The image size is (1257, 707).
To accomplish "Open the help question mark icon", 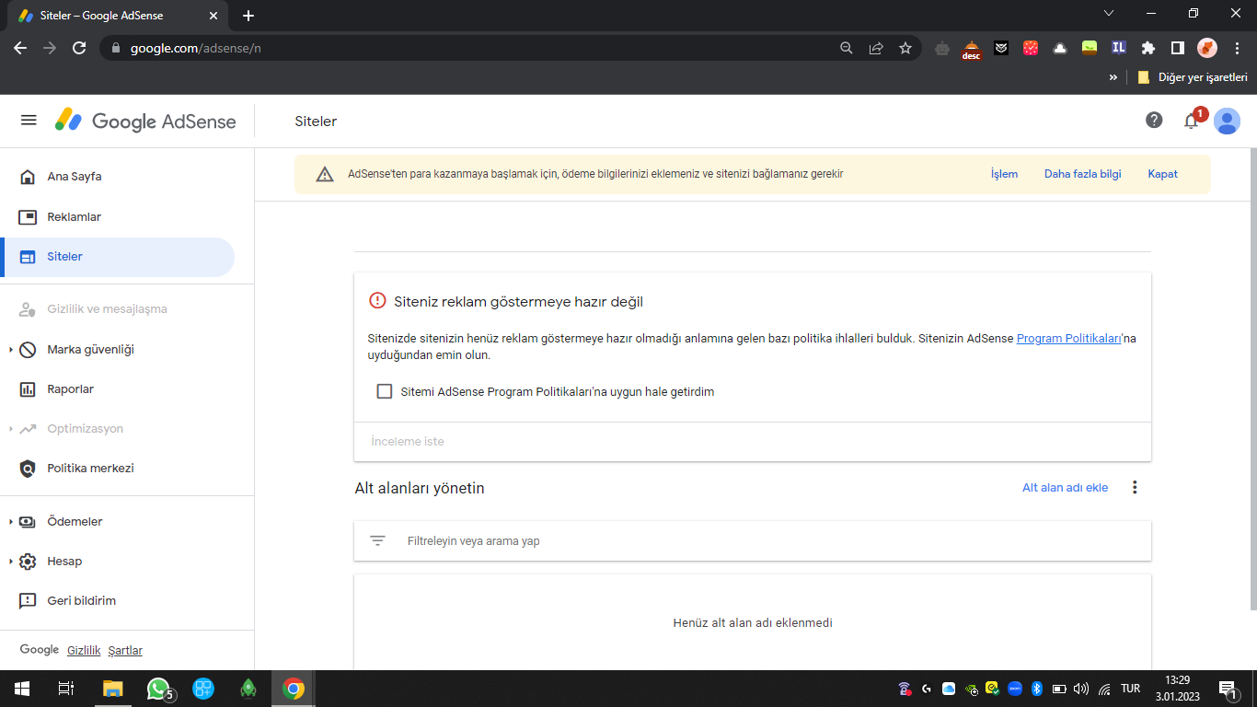I will (x=1154, y=121).
